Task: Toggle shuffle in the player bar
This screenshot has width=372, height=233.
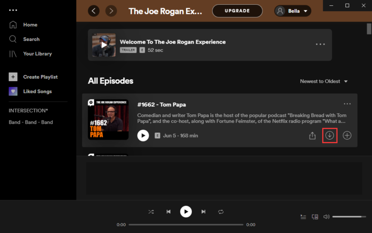Action: coord(151,212)
